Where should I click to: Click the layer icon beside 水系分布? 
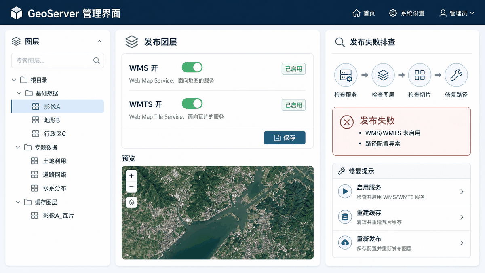[x=35, y=188]
